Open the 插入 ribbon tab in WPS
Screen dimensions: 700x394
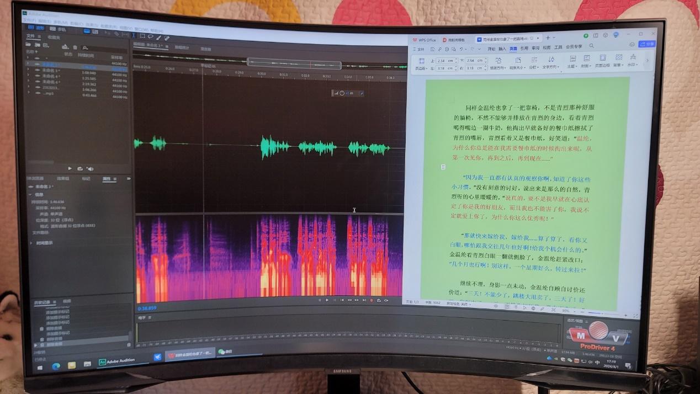tap(502, 49)
